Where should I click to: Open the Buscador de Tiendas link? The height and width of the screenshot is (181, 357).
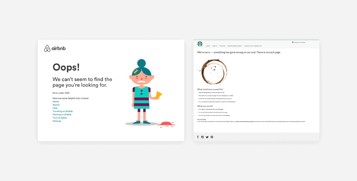point(300,43)
